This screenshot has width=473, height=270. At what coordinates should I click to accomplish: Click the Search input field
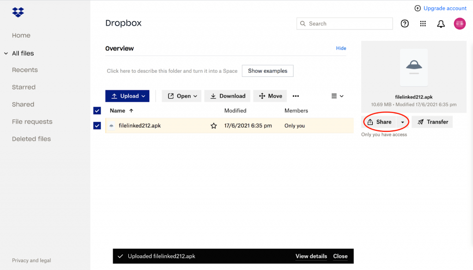(345, 23)
